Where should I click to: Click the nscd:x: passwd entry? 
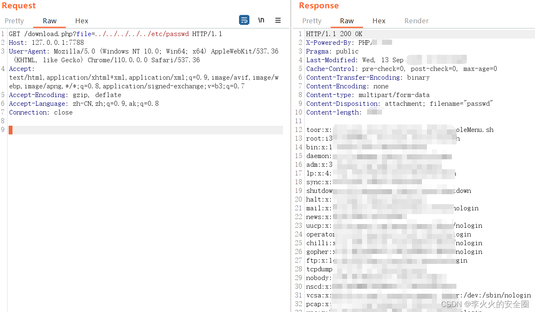tap(381, 287)
